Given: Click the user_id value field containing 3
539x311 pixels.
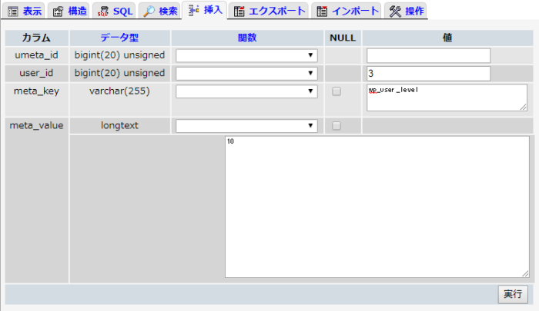Looking at the screenshot, I should click(x=428, y=73).
